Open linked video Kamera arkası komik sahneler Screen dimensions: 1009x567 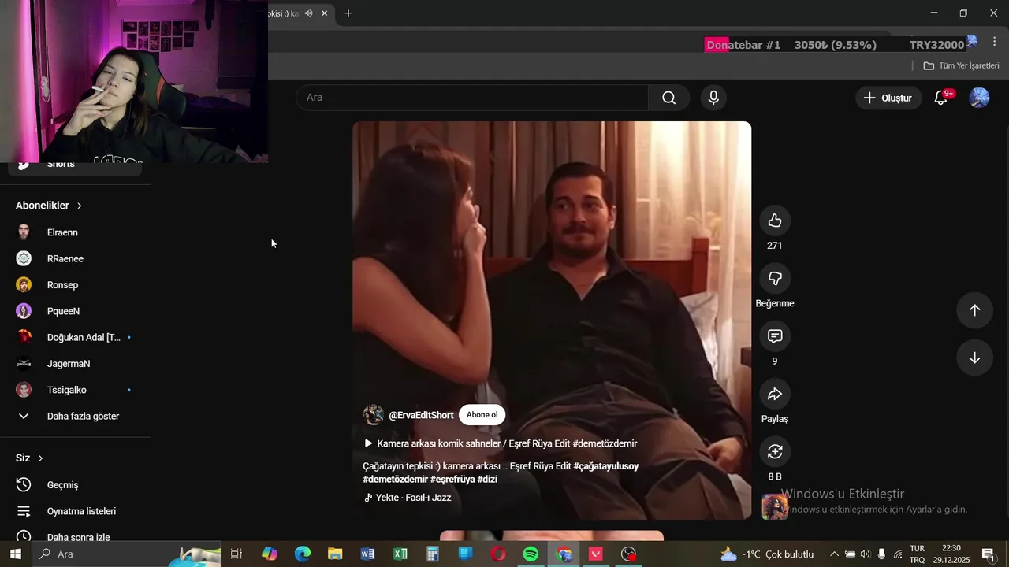coord(500,443)
